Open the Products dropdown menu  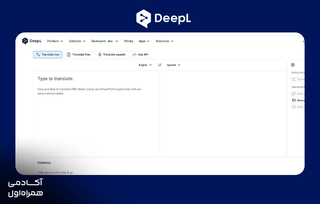click(55, 41)
